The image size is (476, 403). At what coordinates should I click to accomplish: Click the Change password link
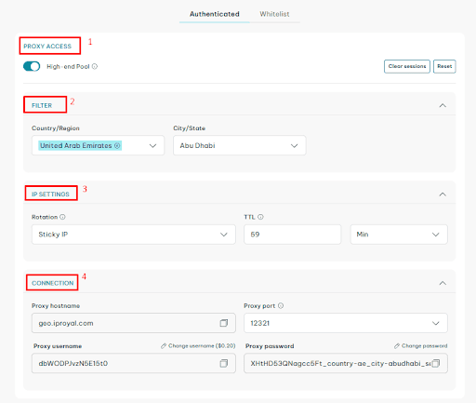click(420, 345)
